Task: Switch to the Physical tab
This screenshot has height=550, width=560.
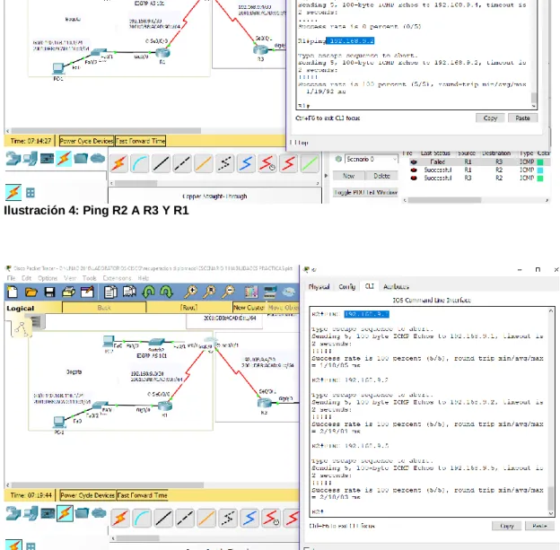Action: [x=319, y=287]
